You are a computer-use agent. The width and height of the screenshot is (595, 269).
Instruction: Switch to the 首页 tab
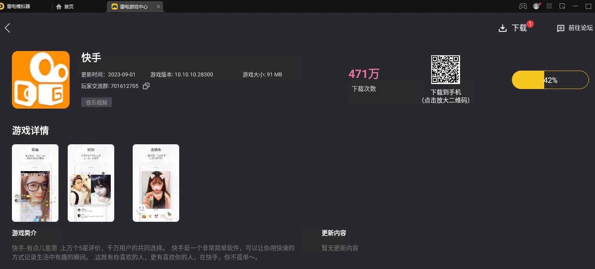click(x=65, y=7)
